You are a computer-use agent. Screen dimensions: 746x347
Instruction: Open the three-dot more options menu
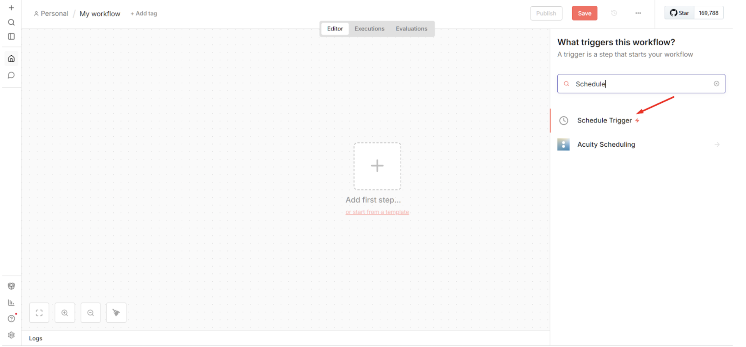(x=638, y=13)
